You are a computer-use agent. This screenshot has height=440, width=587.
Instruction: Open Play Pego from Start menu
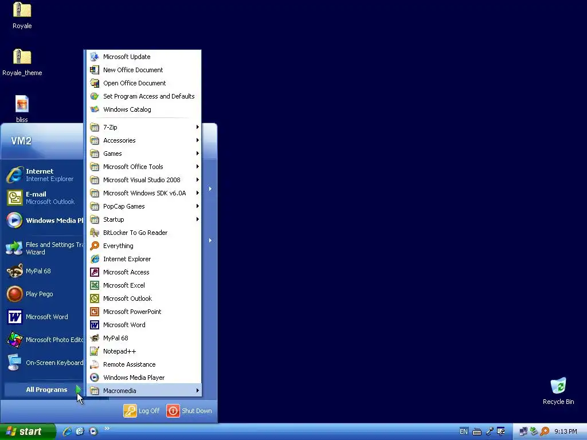pyautogui.click(x=43, y=294)
